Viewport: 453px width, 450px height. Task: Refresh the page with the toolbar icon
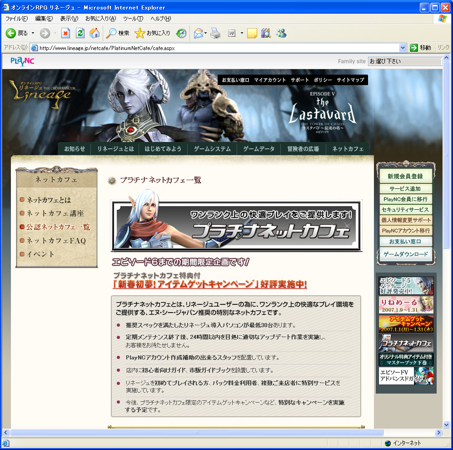[80, 33]
